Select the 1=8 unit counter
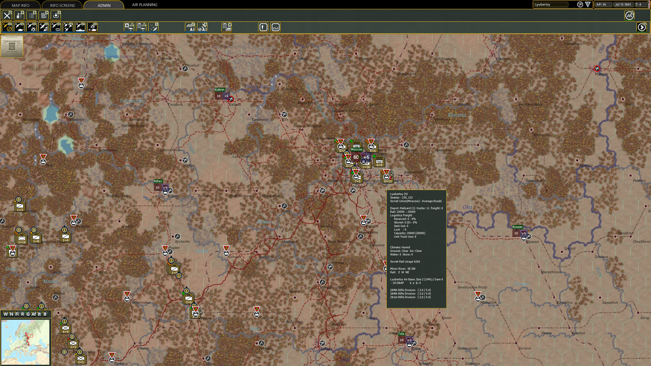This screenshot has width=651, height=366. pos(36,237)
